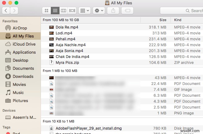Select iCloud Drive in the sidebar

pos(24,44)
